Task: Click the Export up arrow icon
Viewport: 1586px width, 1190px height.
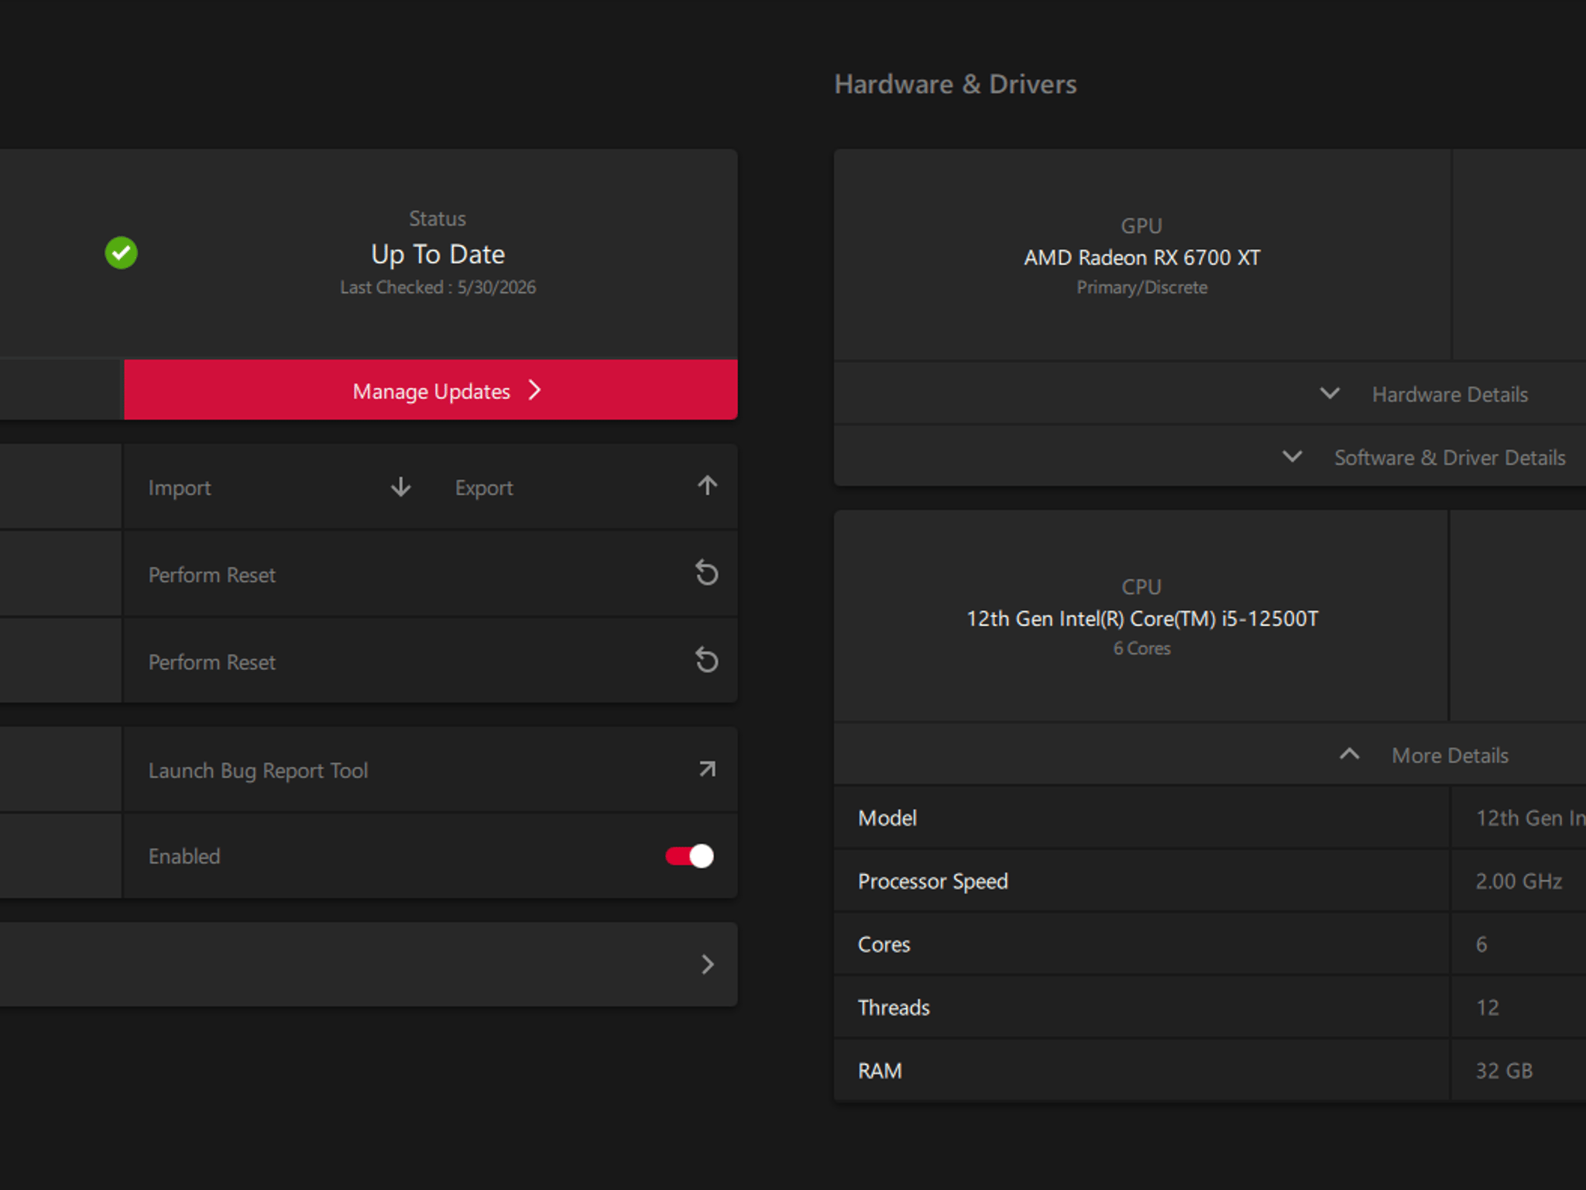Action: click(x=707, y=486)
